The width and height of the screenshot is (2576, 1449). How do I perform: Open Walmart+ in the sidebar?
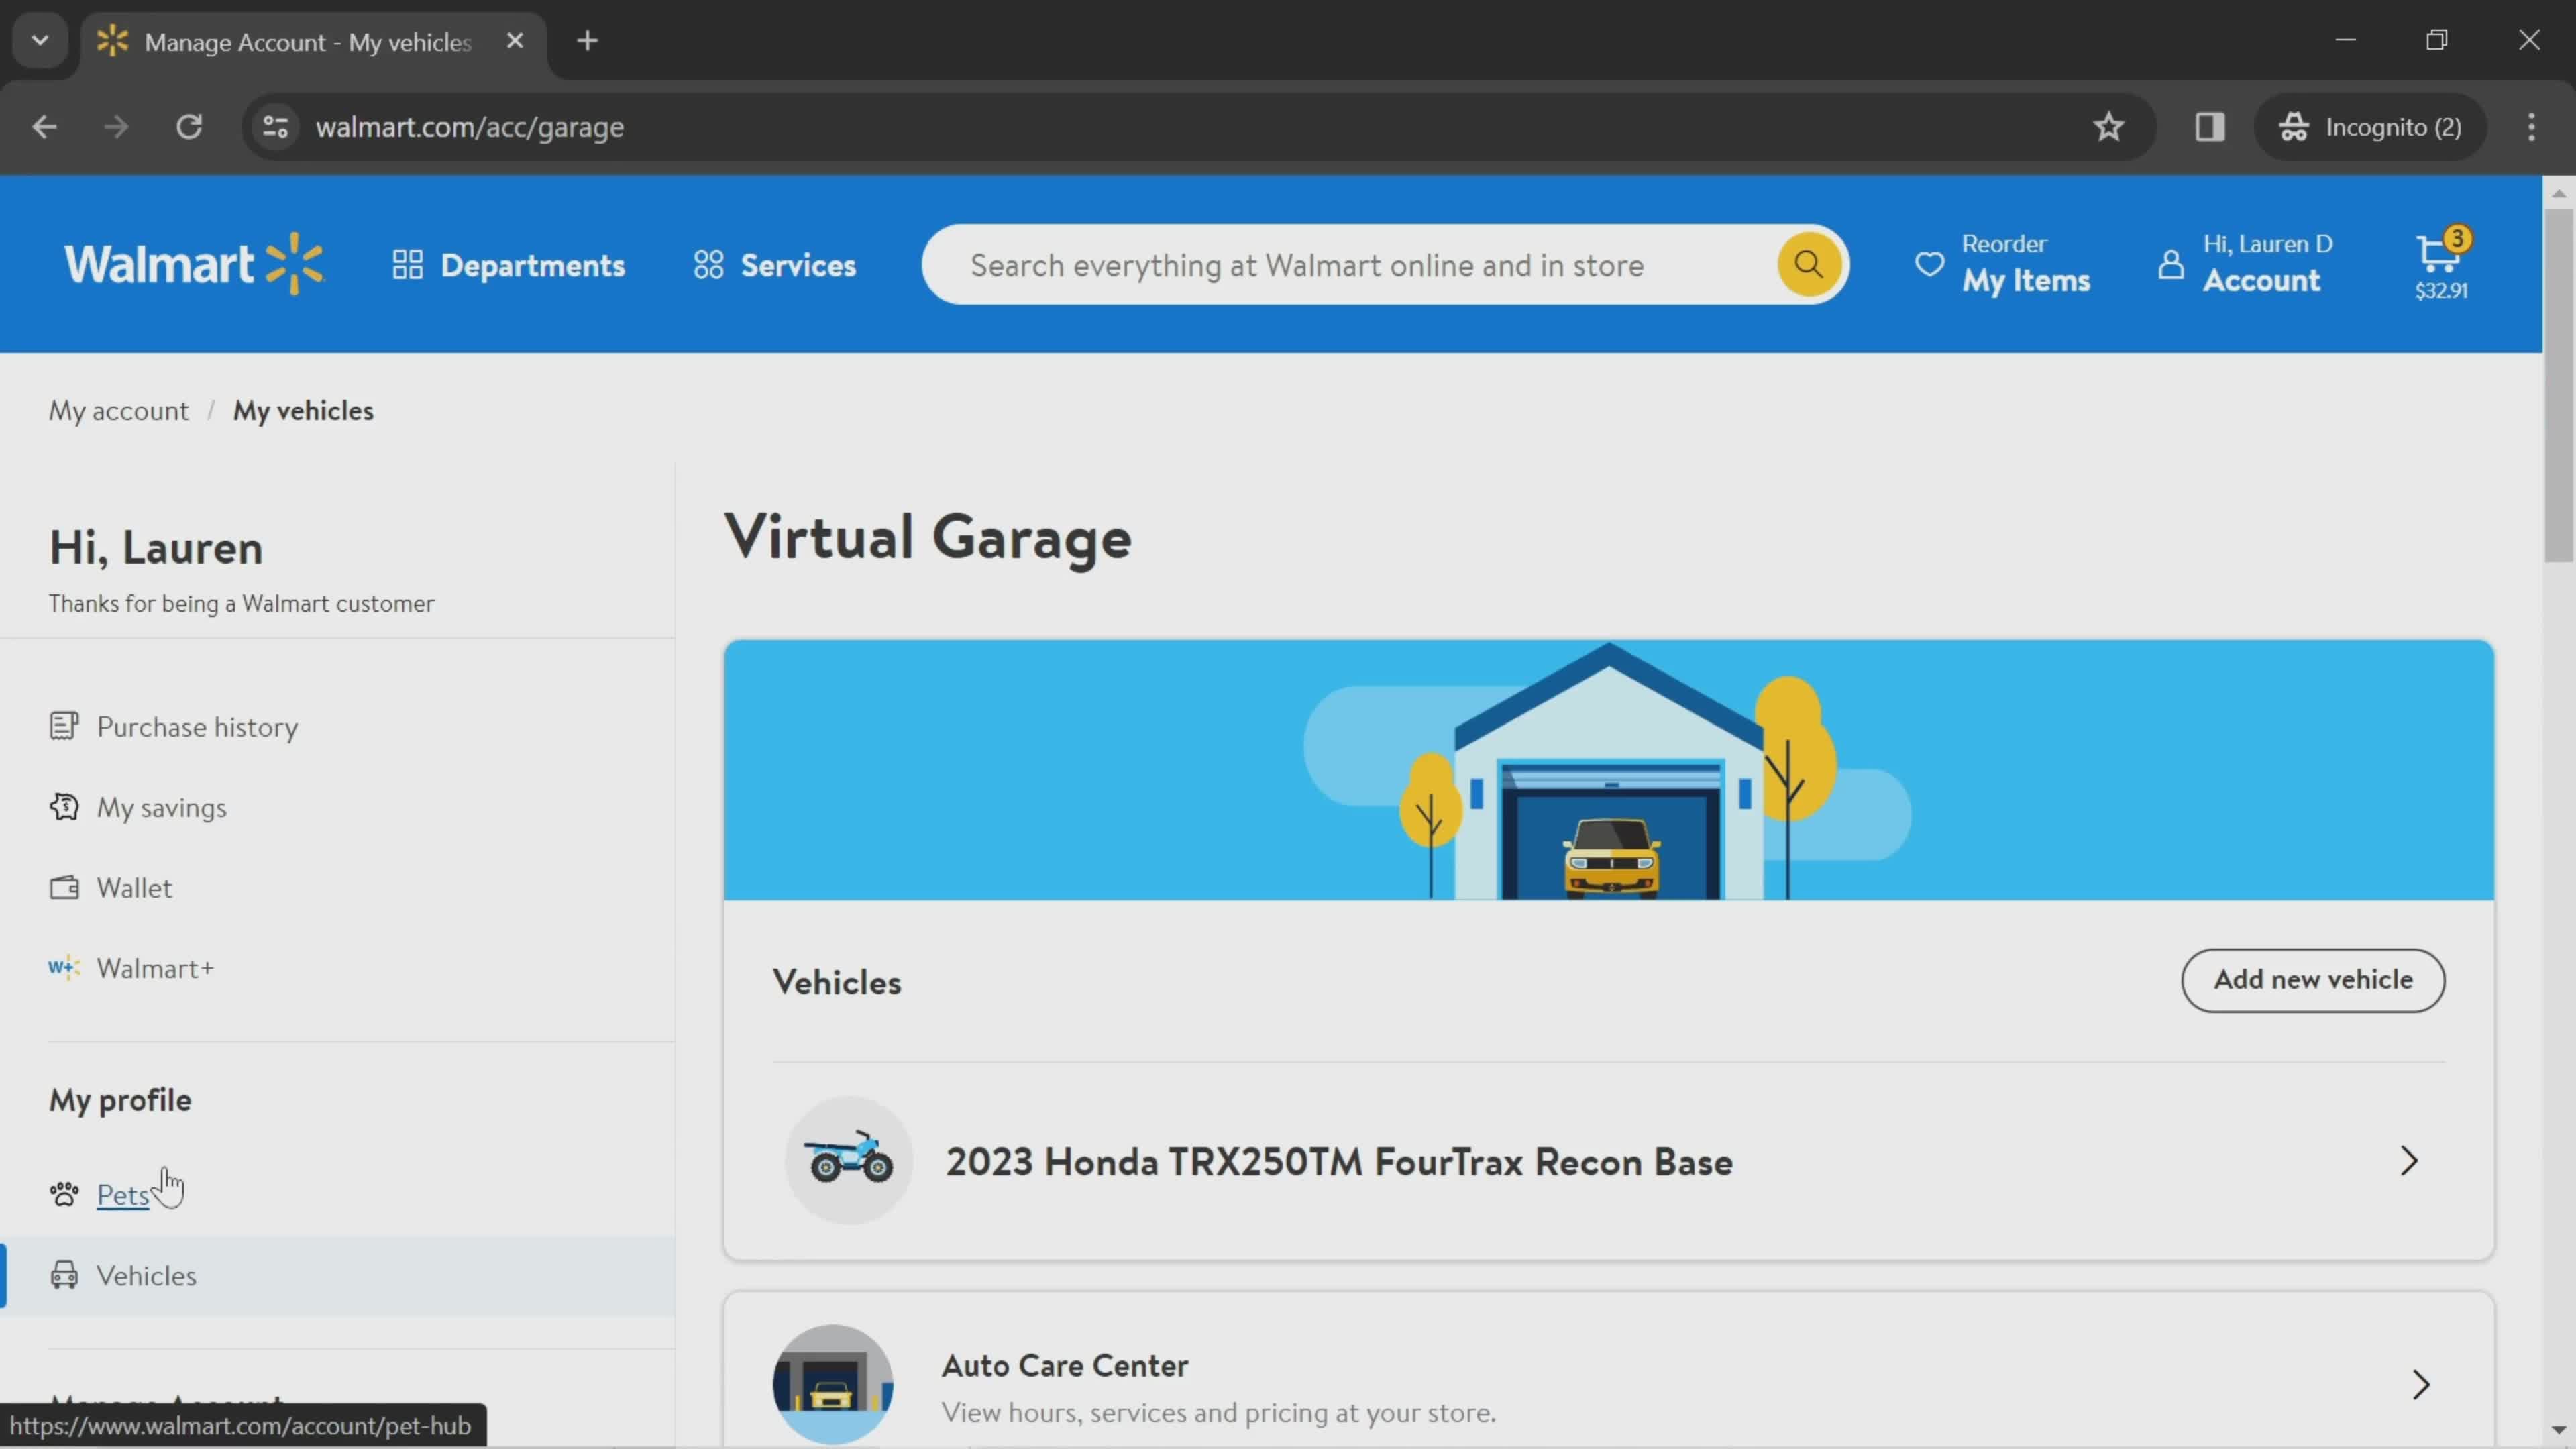point(155,969)
